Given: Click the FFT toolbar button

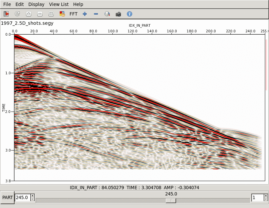Looking at the screenshot, I should pyautogui.click(x=74, y=14).
